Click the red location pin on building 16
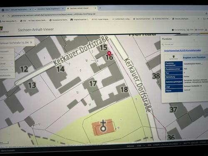Screen dimensions: 208x156 point(109,54)
